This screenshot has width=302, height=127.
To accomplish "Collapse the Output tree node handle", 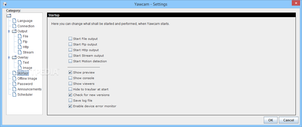I will pos(9,31).
